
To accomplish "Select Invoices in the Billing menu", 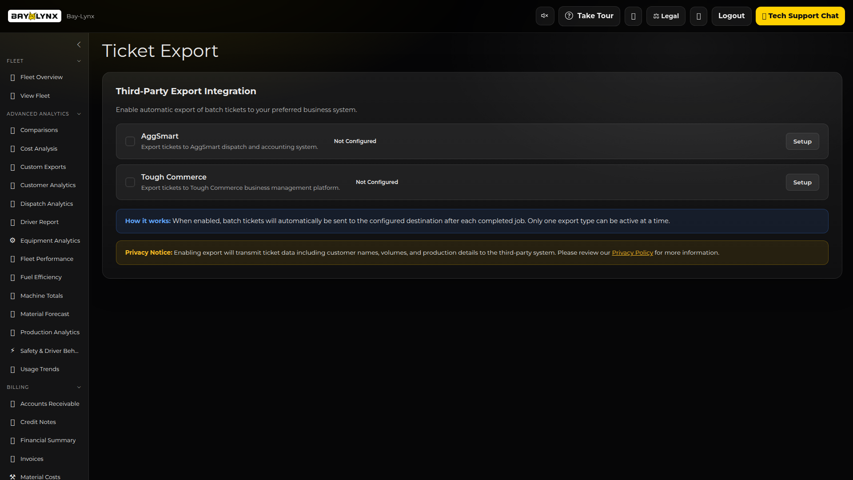I will coord(32,459).
